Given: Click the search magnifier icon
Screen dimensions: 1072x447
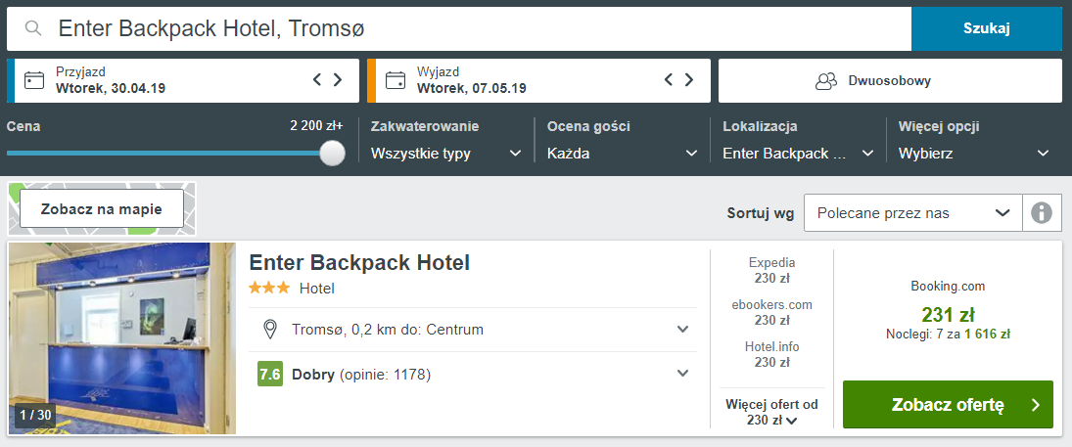Looking at the screenshot, I should pos(34,28).
